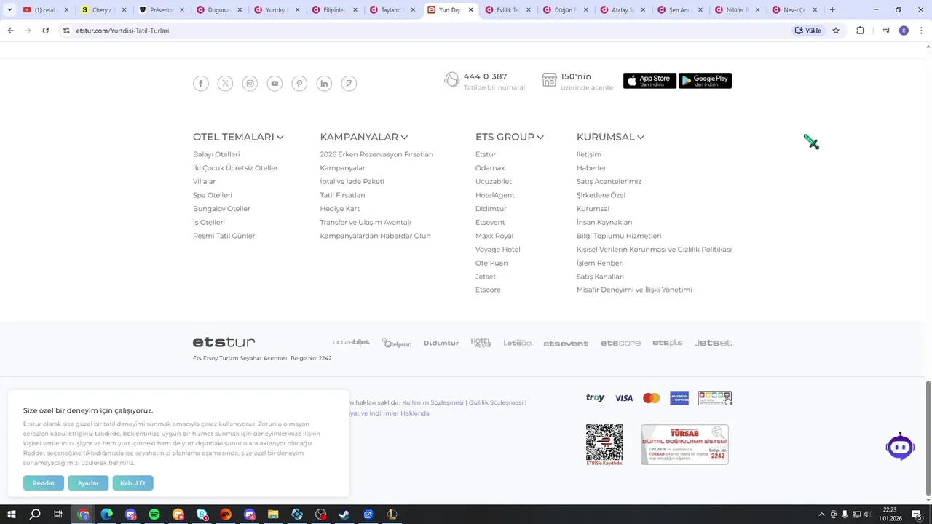Open the etstur Facebook page icon
Image resolution: width=932 pixels, height=524 pixels.
tap(201, 84)
